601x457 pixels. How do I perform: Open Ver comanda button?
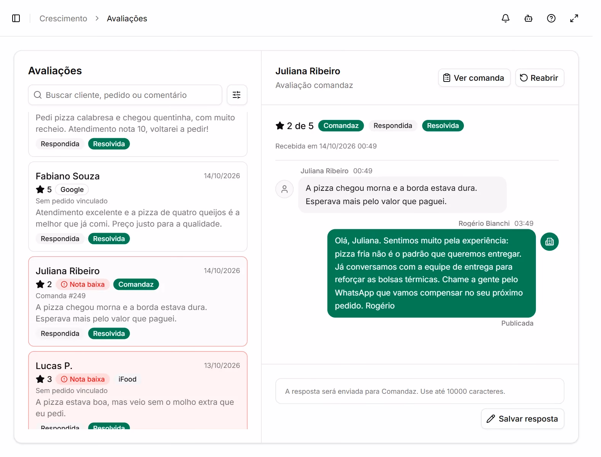pyautogui.click(x=474, y=78)
